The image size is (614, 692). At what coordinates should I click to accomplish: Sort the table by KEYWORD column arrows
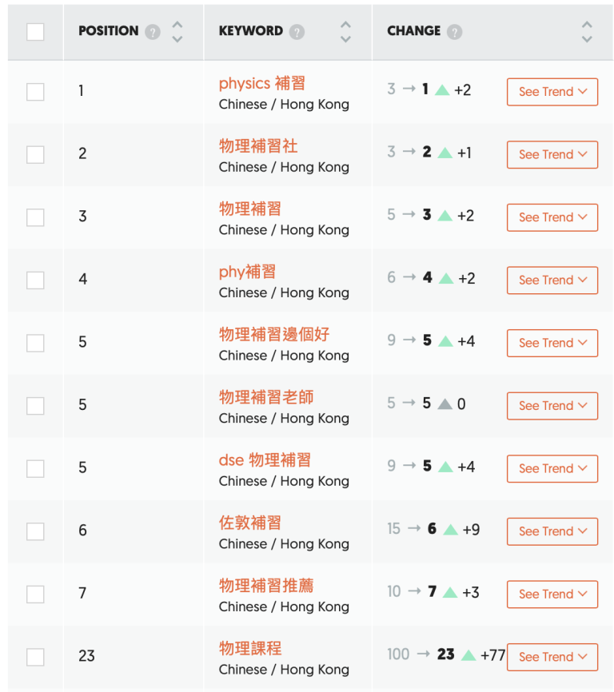[x=345, y=32]
